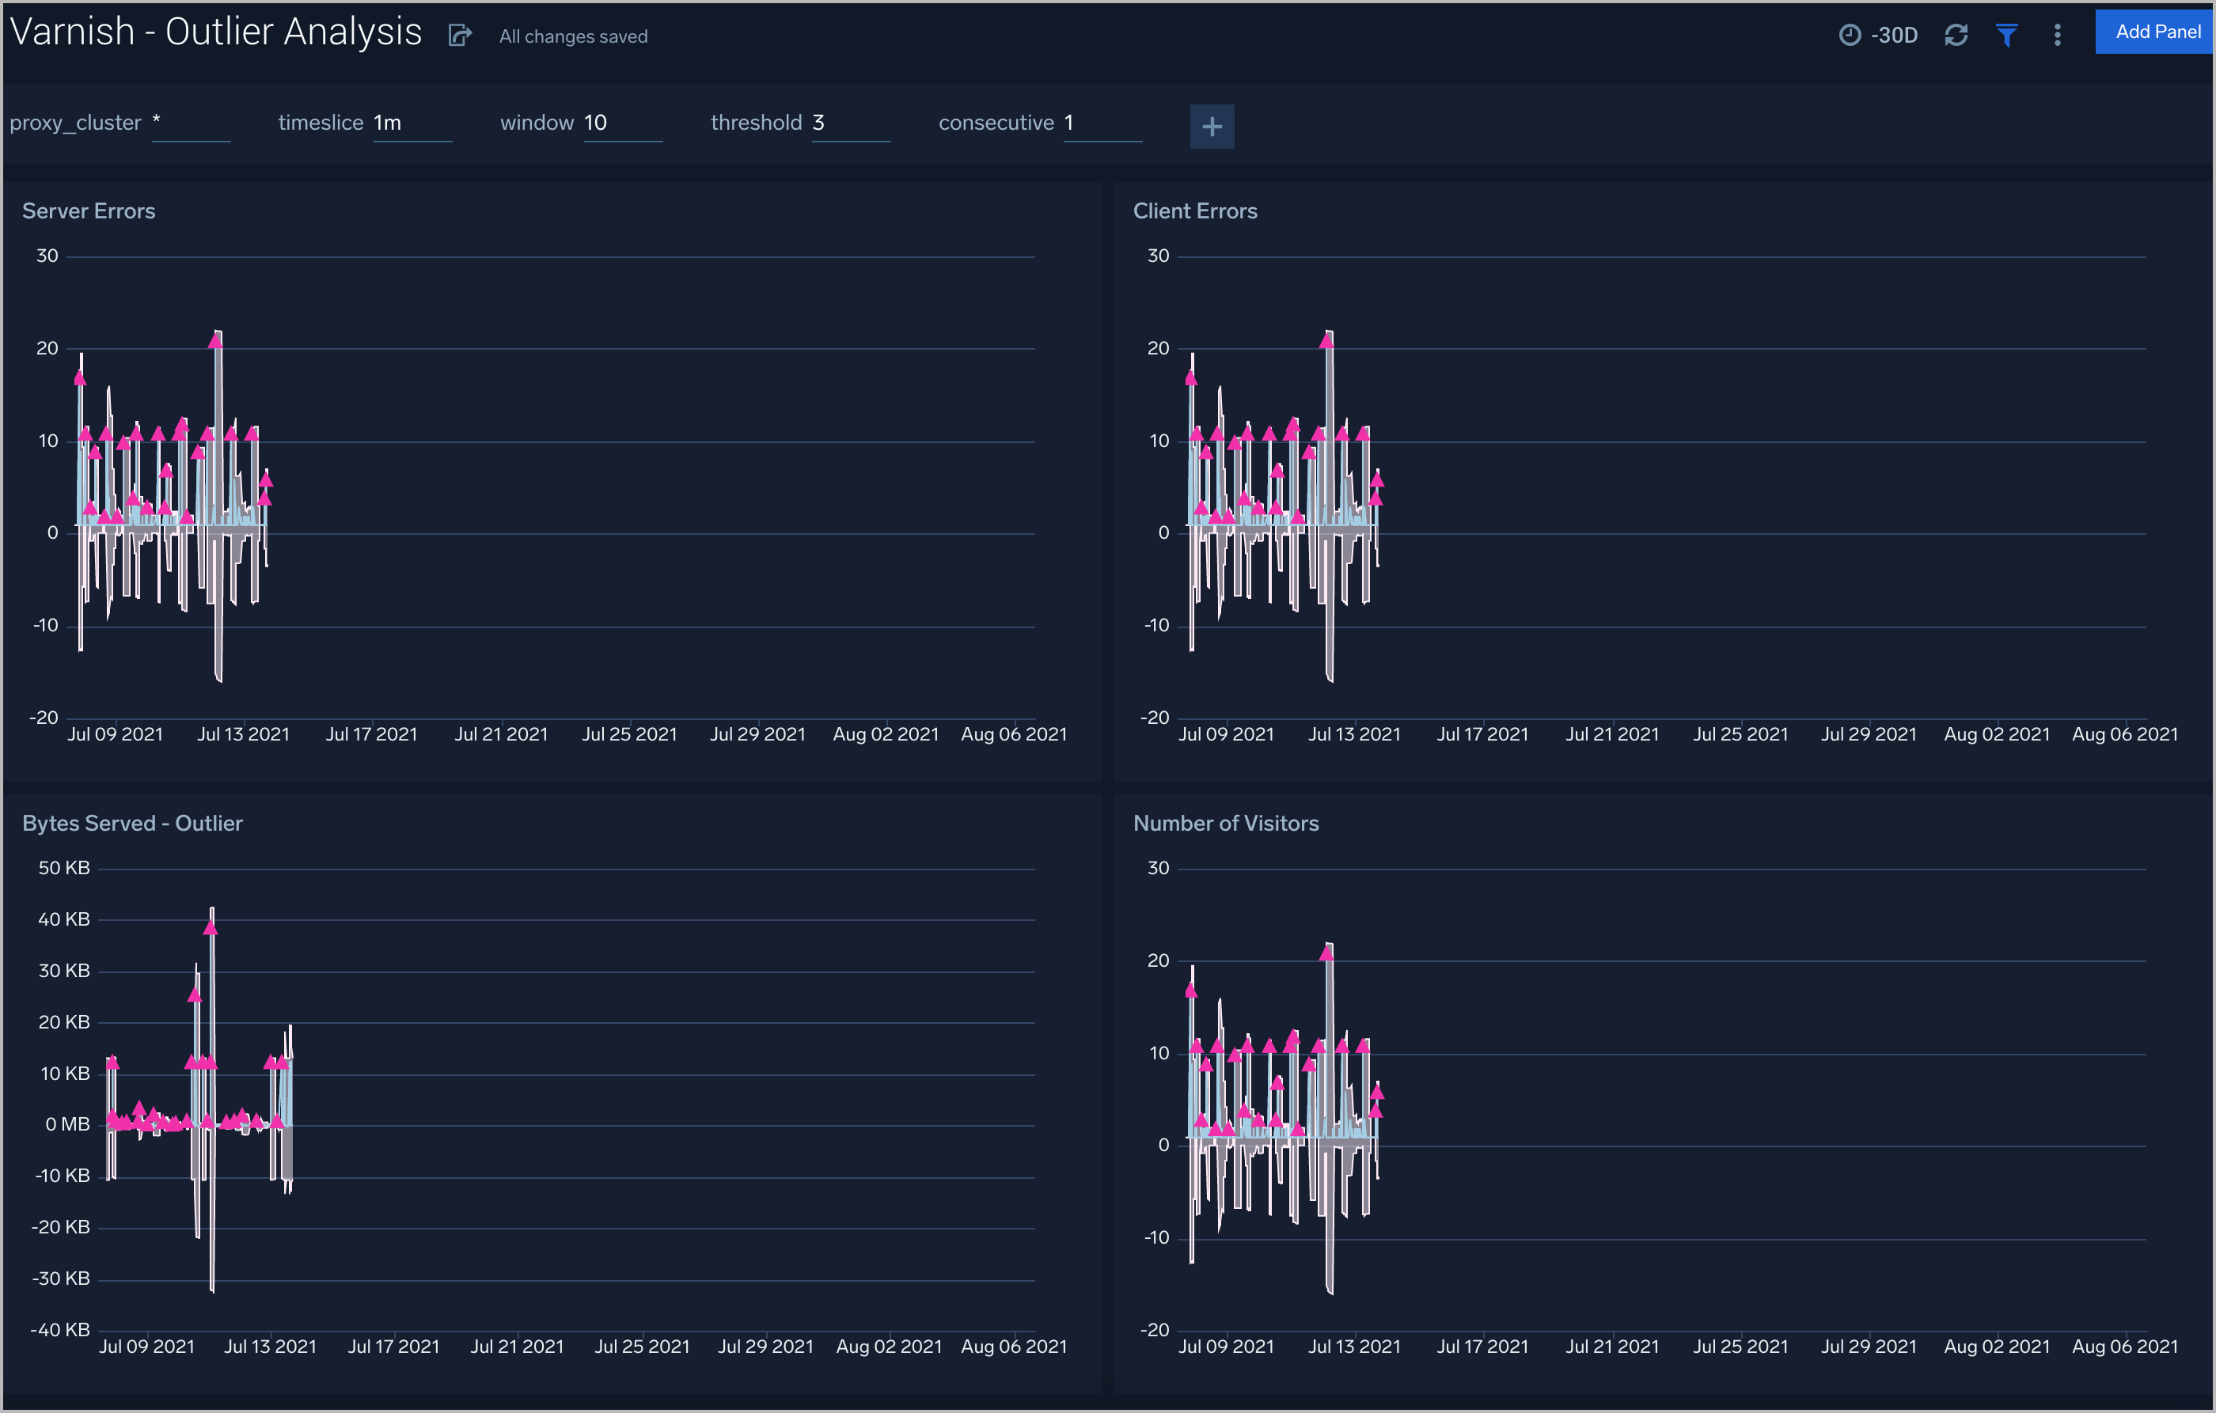Click the All changes saved label
The image size is (2216, 1413).
tap(572, 36)
